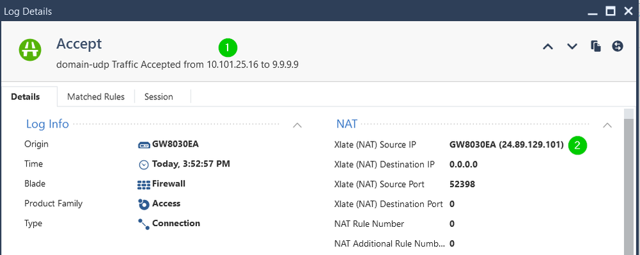Select the Type value Connection
The width and height of the screenshot is (640, 255).
176,223
